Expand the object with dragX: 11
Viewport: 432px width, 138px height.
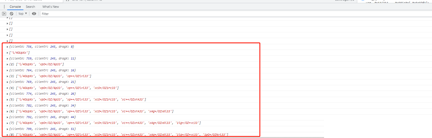(x=8, y=59)
